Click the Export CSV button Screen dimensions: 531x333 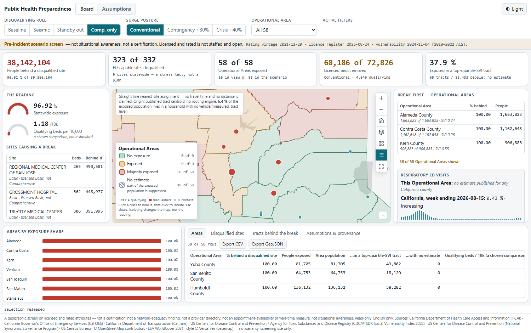[x=233, y=244]
